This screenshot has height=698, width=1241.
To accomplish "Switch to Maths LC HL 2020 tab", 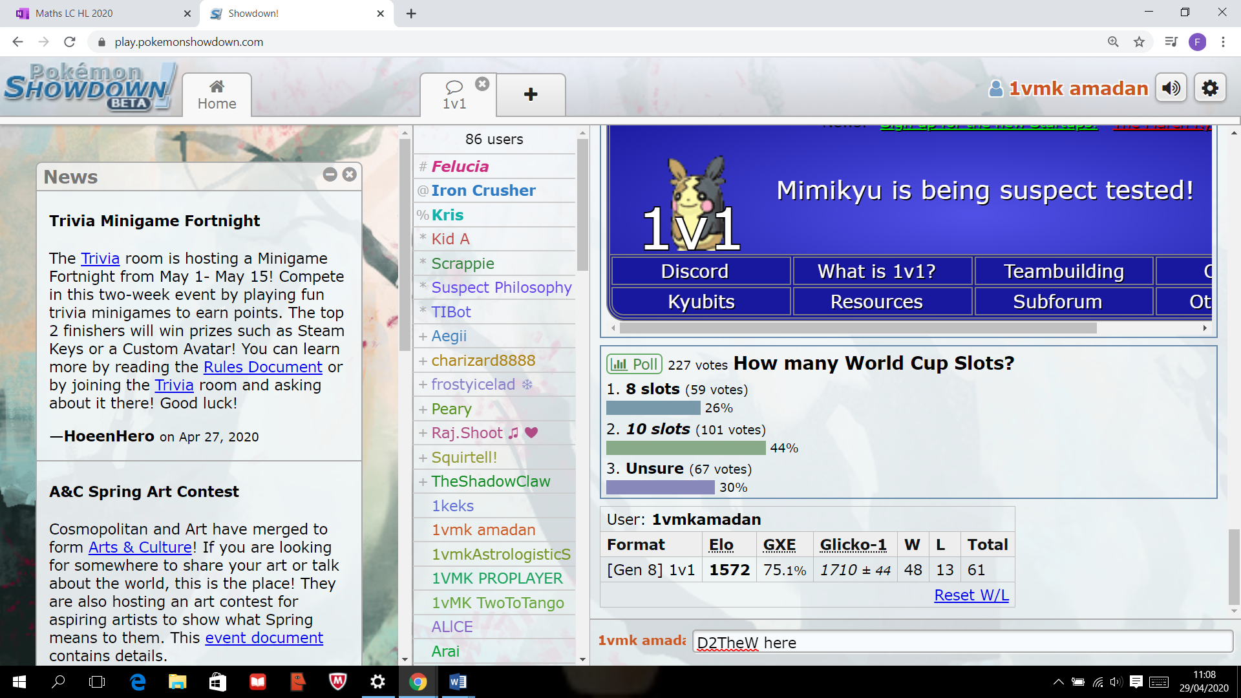I will click(x=74, y=13).
